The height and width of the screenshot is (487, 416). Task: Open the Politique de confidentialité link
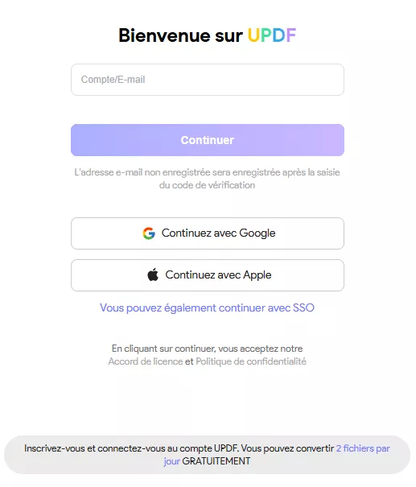251,361
